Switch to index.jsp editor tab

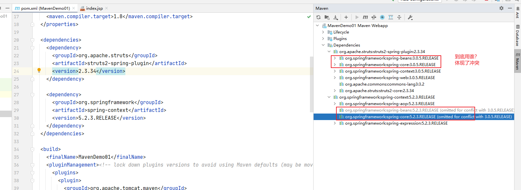click(94, 8)
